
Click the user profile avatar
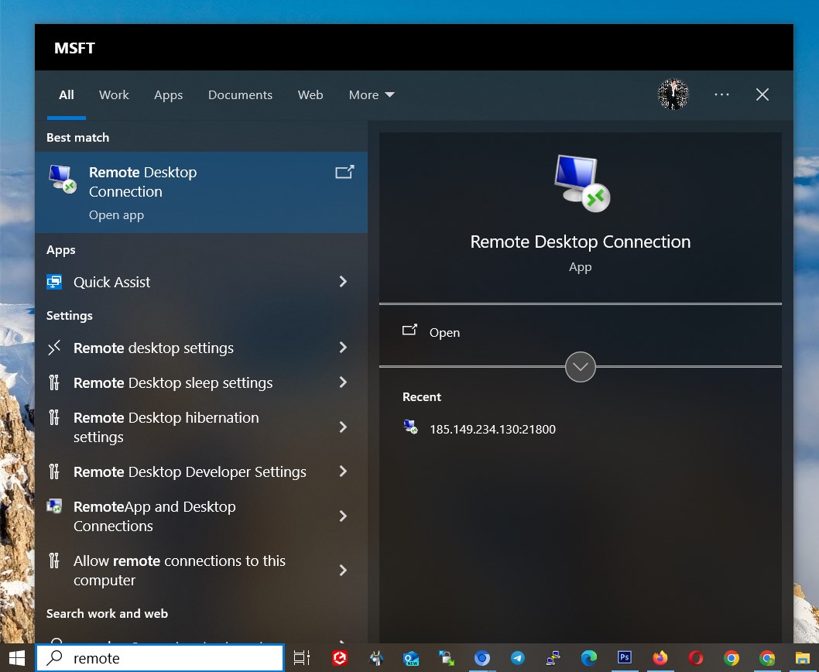click(673, 94)
